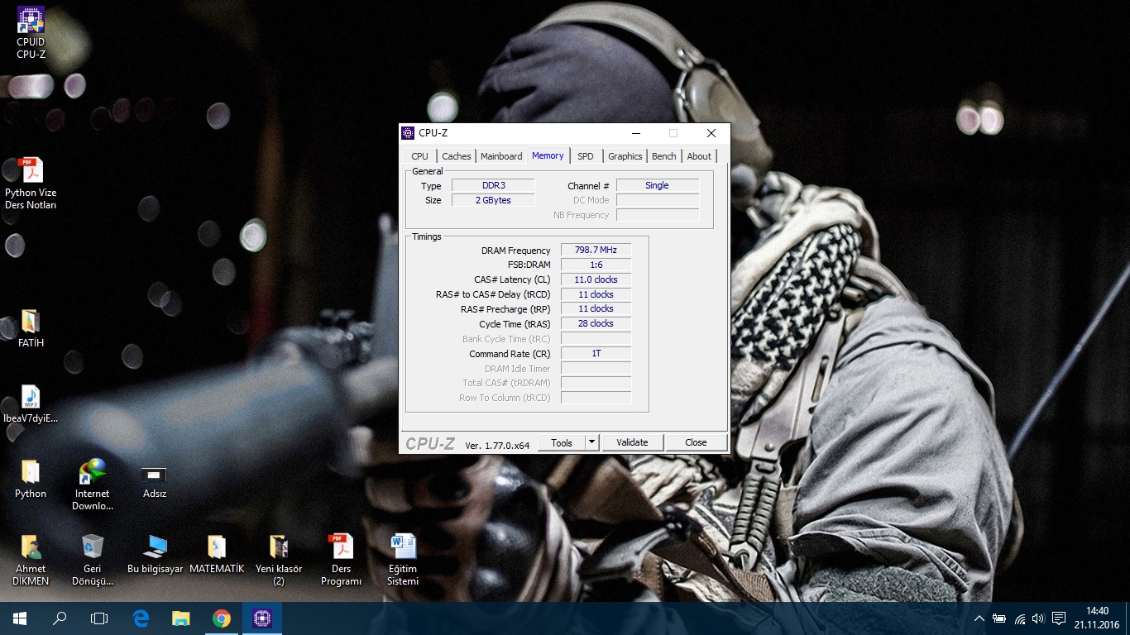The height and width of the screenshot is (635, 1130).
Task: Click the tRP 11 clocks value
Action: [x=596, y=308]
